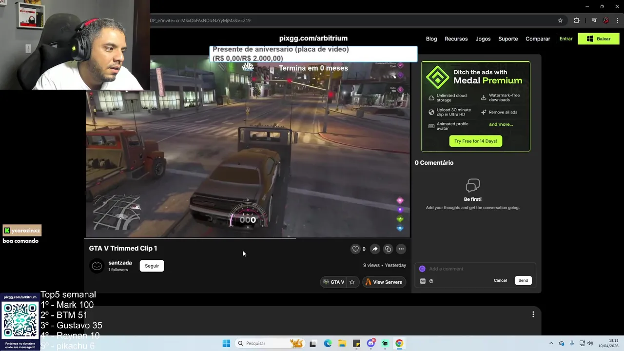This screenshot has height=351, width=624.
Task: Seek along the video progress bar
Action: pyautogui.click(x=248, y=238)
